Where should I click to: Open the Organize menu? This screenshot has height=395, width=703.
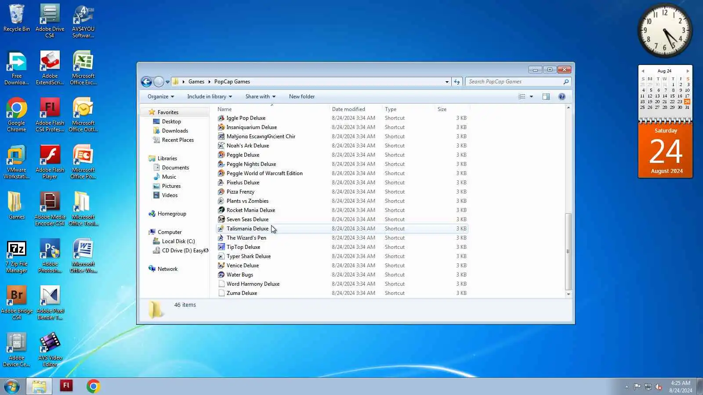tap(161, 97)
